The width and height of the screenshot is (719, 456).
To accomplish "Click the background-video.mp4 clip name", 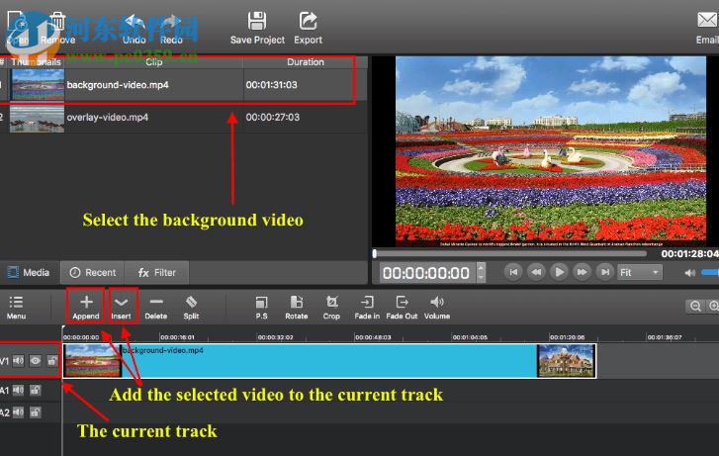I will pyautogui.click(x=118, y=85).
